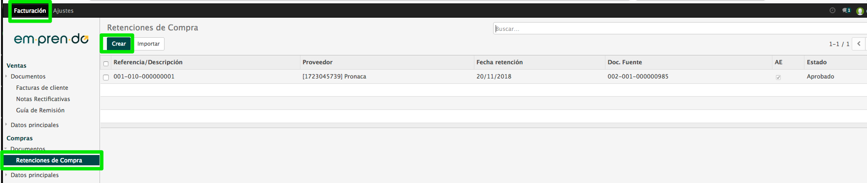Open the activities clock icon
This screenshot has height=183, width=867.
(833, 10)
